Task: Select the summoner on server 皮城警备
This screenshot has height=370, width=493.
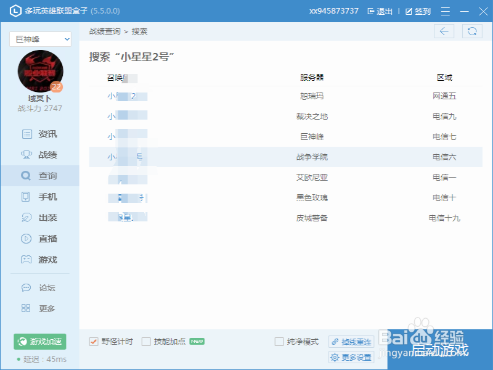Action: click(x=128, y=218)
